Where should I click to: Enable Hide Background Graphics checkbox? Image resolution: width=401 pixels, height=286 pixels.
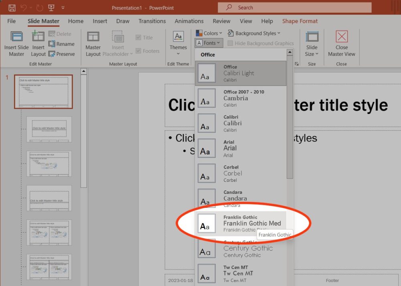231,43
